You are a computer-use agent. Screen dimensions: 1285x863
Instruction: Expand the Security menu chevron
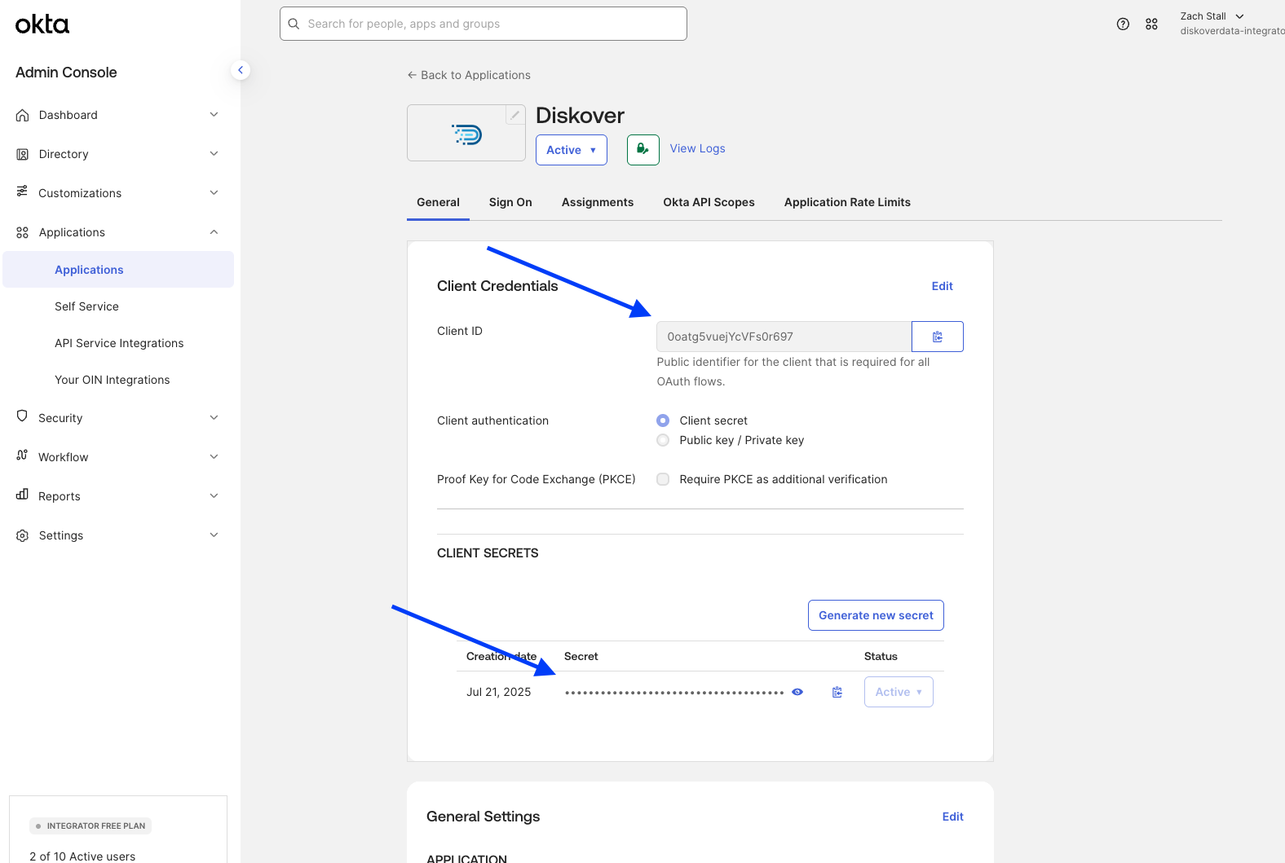click(x=214, y=418)
